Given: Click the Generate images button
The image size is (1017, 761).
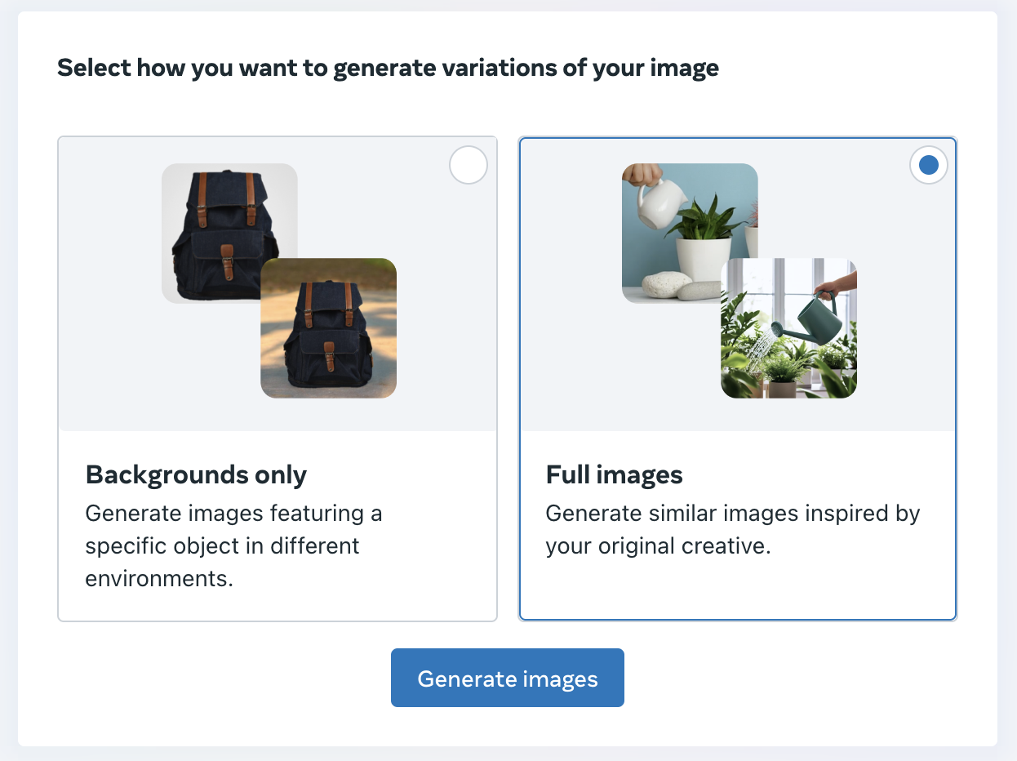Looking at the screenshot, I should 508,678.
